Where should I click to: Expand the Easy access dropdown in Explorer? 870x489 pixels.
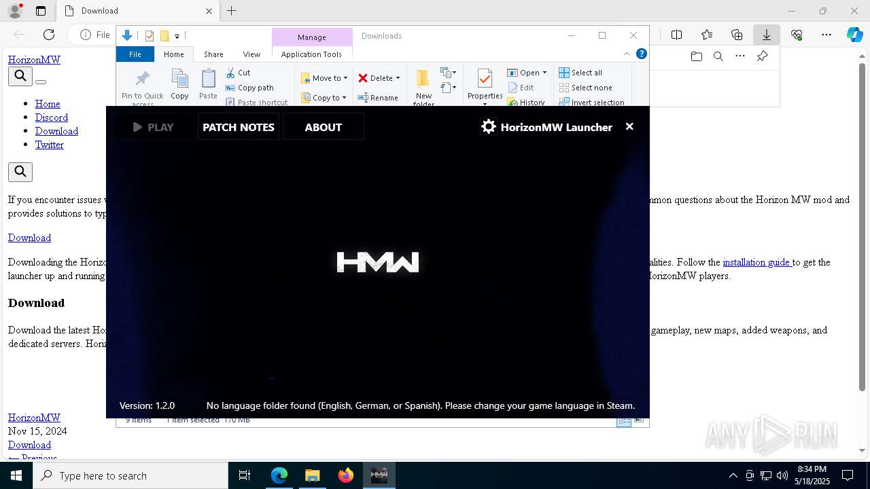448,88
